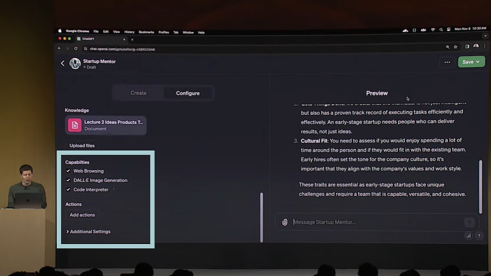Open the bar chart icon below the message box
Screen dimensions: 491x276
(468, 236)
